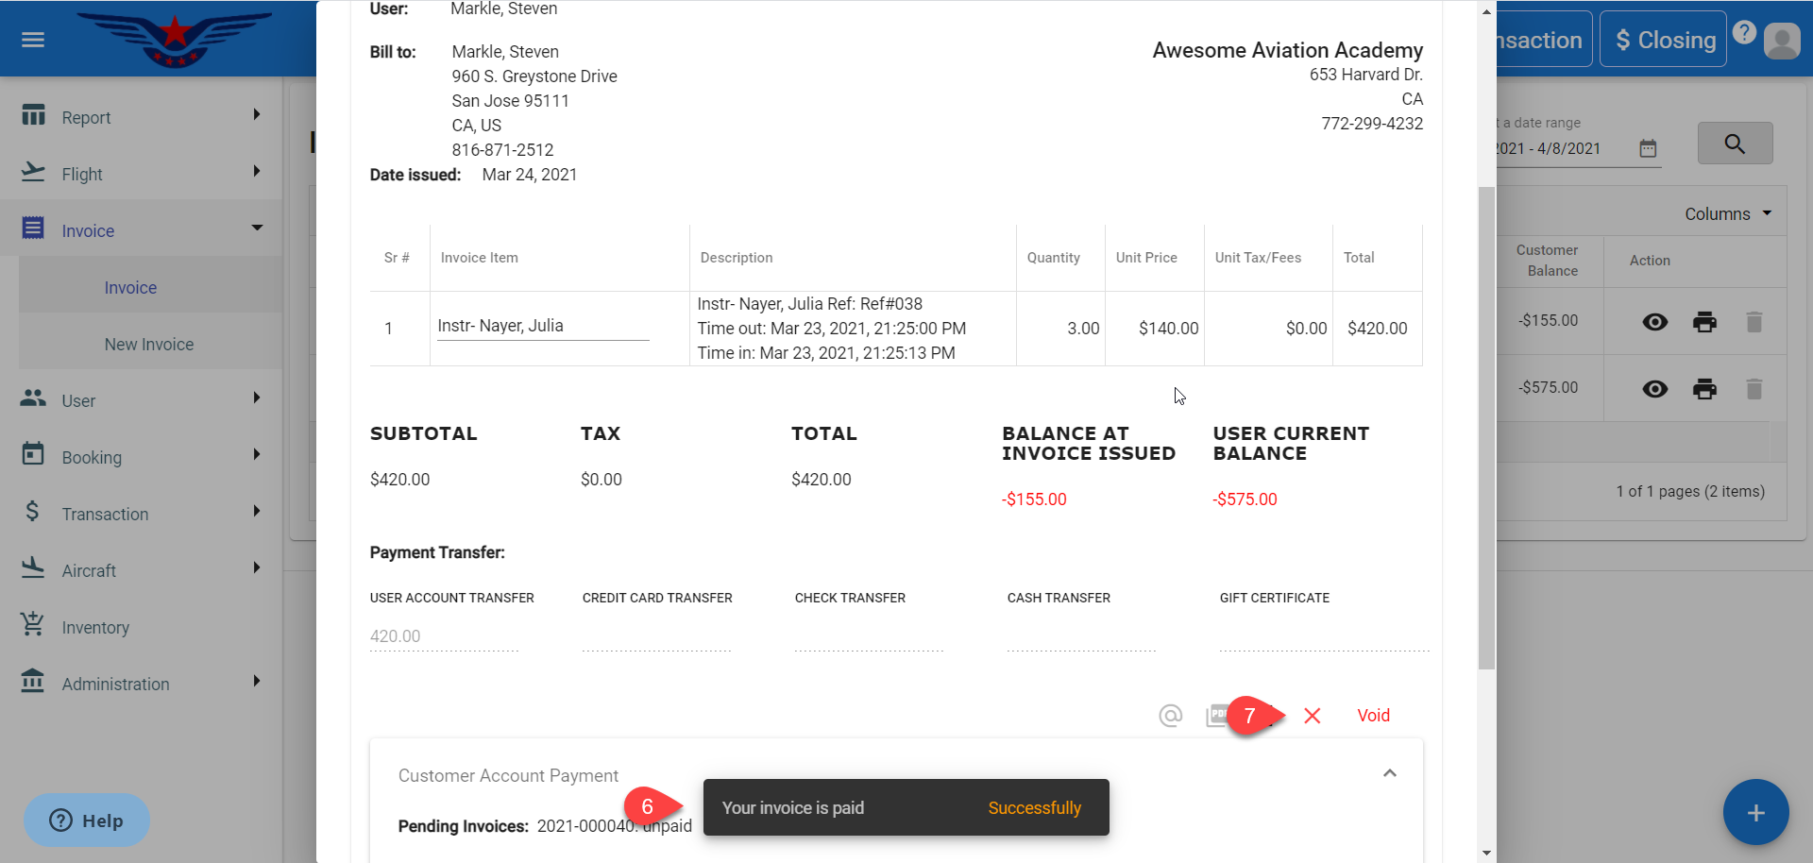Click the email (@) invoice icon

pos(1170,716)
